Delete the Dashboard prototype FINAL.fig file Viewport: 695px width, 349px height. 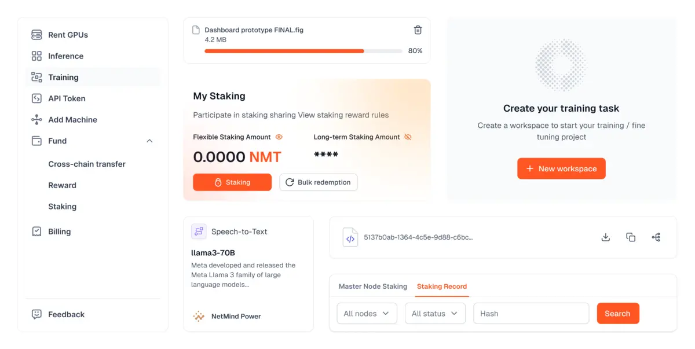418,30
